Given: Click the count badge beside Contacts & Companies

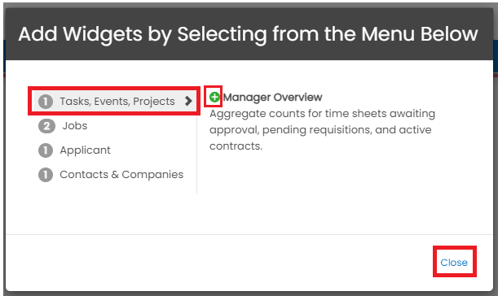Looking at the screenshot, I should pos(46,175).
